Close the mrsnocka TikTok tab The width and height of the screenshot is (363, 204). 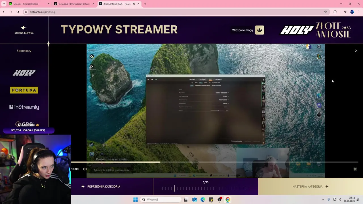click(93, 4)
